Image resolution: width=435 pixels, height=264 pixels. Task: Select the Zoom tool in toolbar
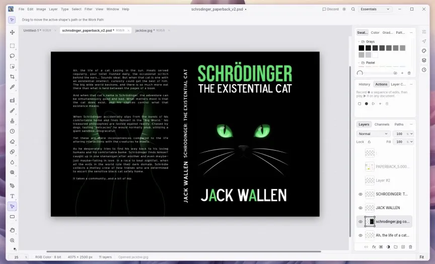[12, 240]
